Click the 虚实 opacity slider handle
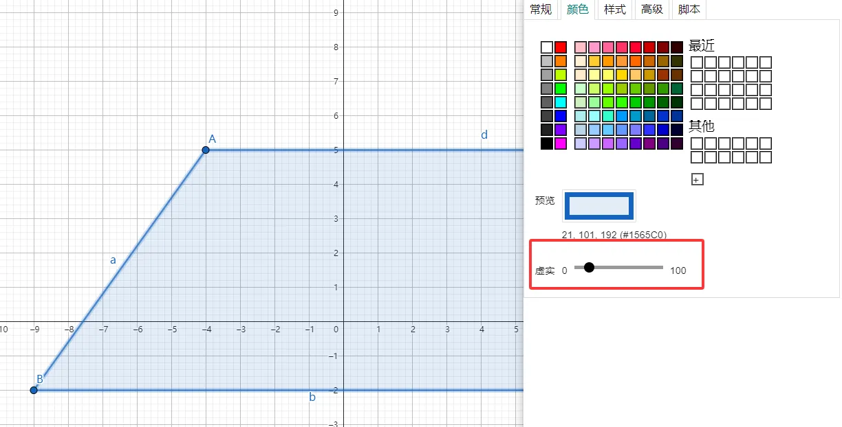Screen dimensions: 842x427 pyautogui.click(x=589, y=267)
